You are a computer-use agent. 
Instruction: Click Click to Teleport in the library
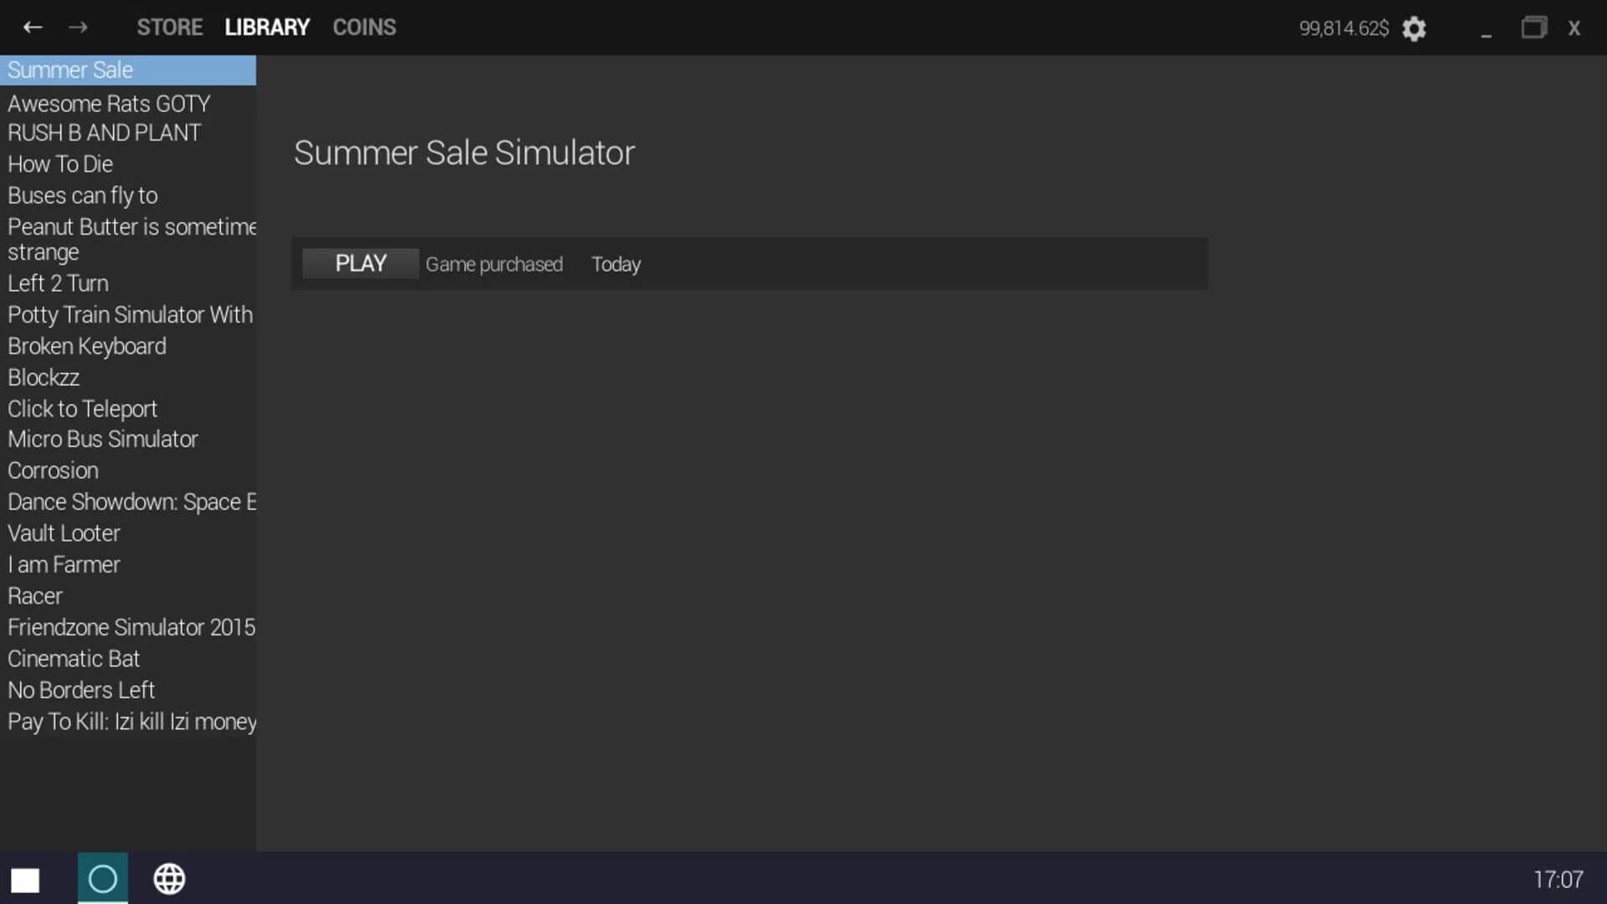(x=82, y=408)
